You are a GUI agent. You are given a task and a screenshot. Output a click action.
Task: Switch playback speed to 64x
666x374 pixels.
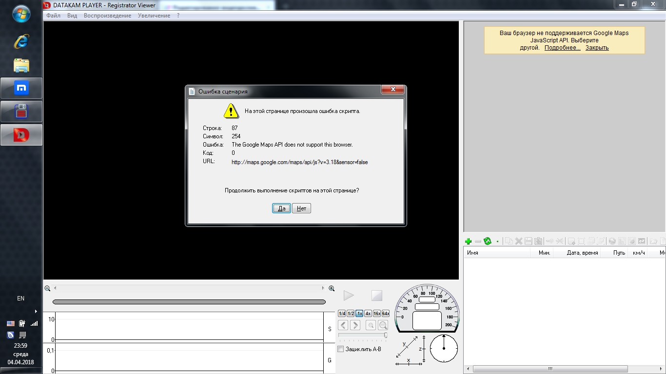(x=386, y=314)
